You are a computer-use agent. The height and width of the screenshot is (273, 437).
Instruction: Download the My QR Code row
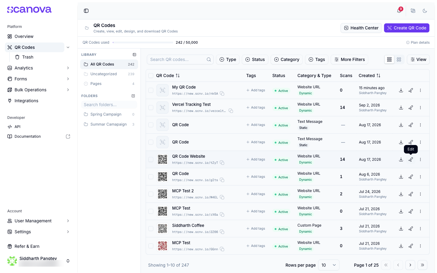tap(401, 90)
